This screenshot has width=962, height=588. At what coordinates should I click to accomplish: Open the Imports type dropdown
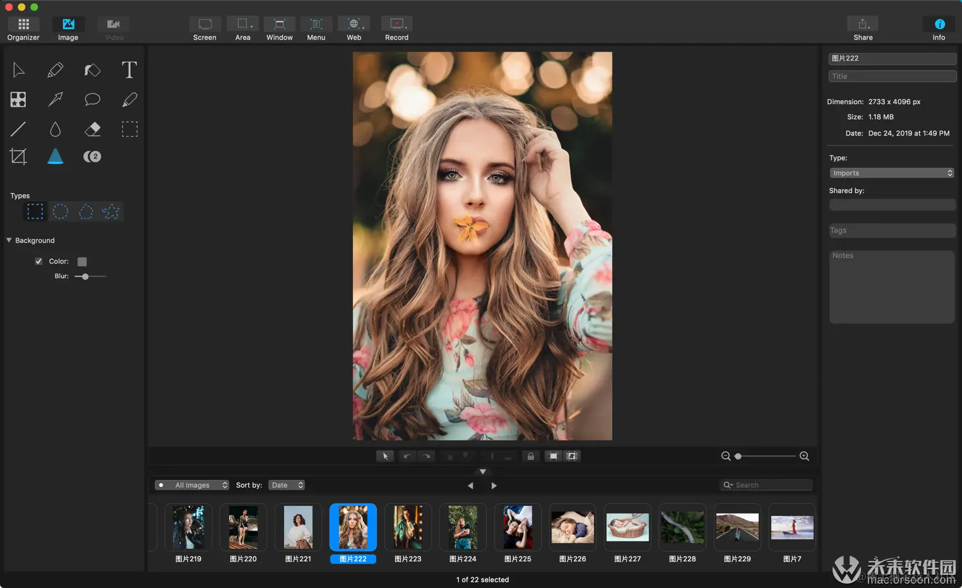[x=891, y=173]
